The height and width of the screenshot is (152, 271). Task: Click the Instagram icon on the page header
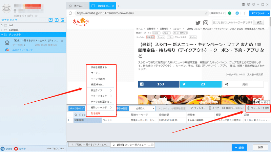[x=206, y=23]
